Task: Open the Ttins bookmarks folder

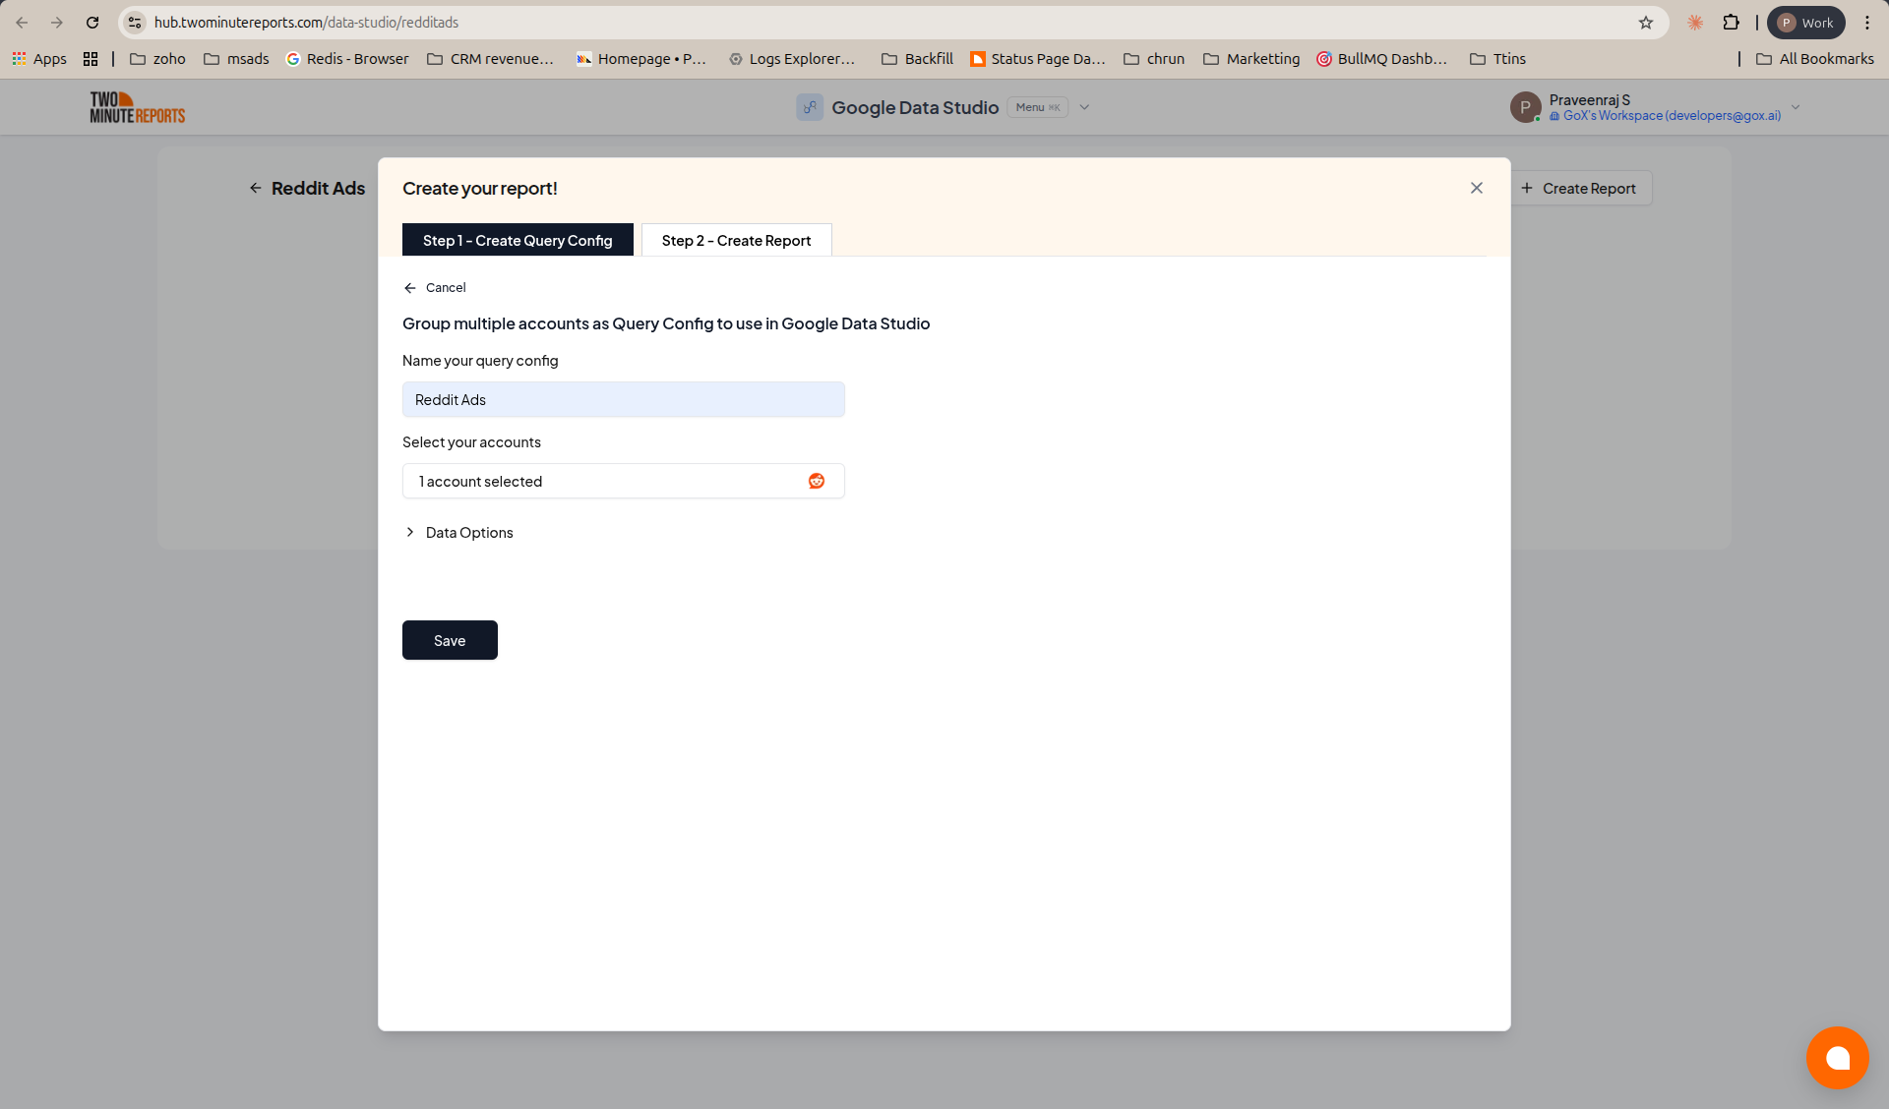Action: [1497, 59]
